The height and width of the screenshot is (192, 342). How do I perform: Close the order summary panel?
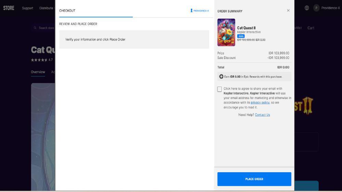[288, 11]
